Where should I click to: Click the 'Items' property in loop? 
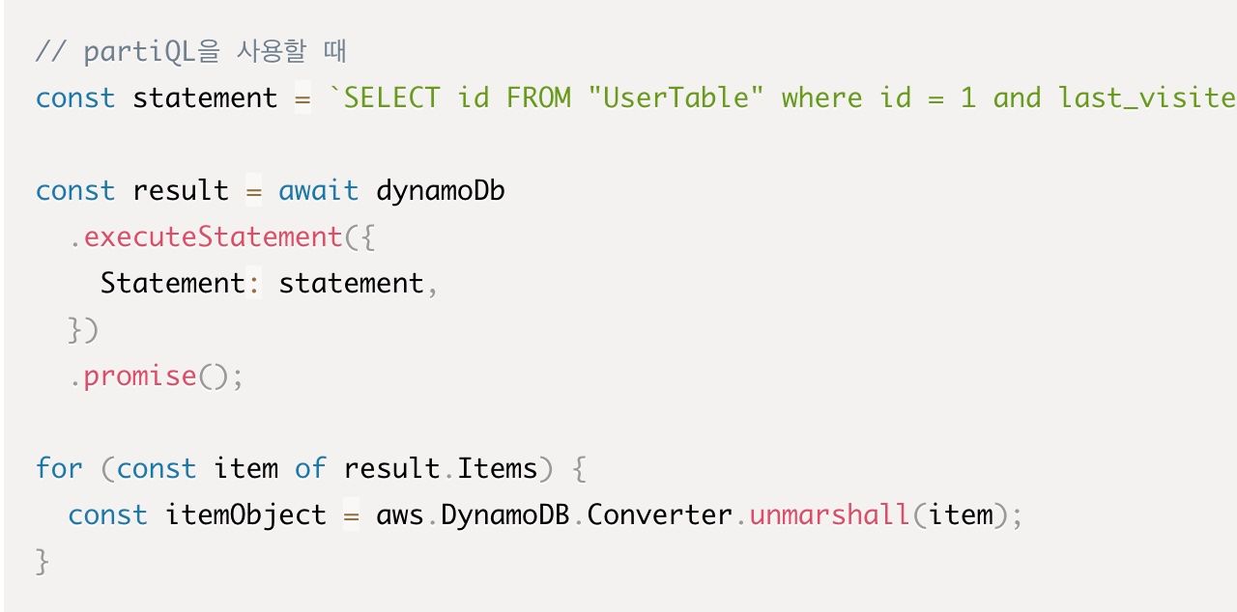coord(497,469)
